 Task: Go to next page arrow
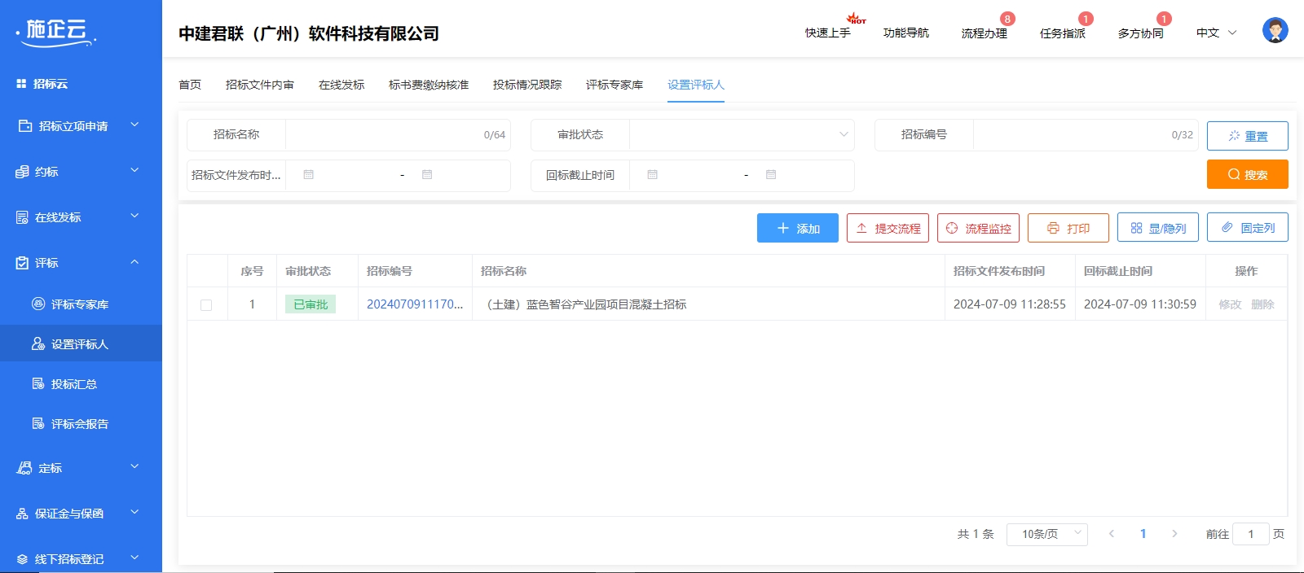pos(1174,534)
